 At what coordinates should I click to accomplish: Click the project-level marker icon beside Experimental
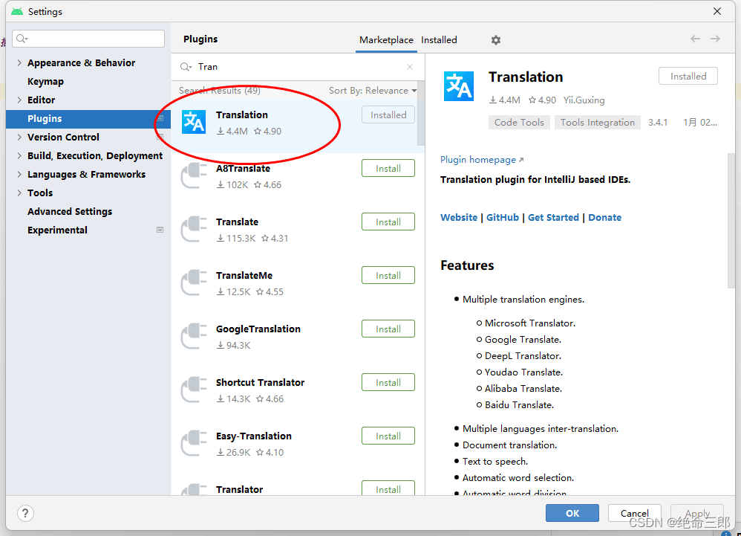tap(160, 230)
